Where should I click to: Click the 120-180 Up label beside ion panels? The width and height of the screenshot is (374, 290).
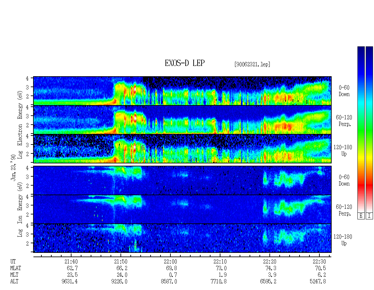(343, 240)
